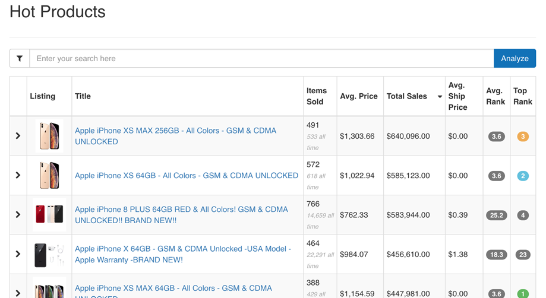Open iPhone X 64GB listing thumbnail
Viewport: 546px width, 298px height.
tap(49, 254)
